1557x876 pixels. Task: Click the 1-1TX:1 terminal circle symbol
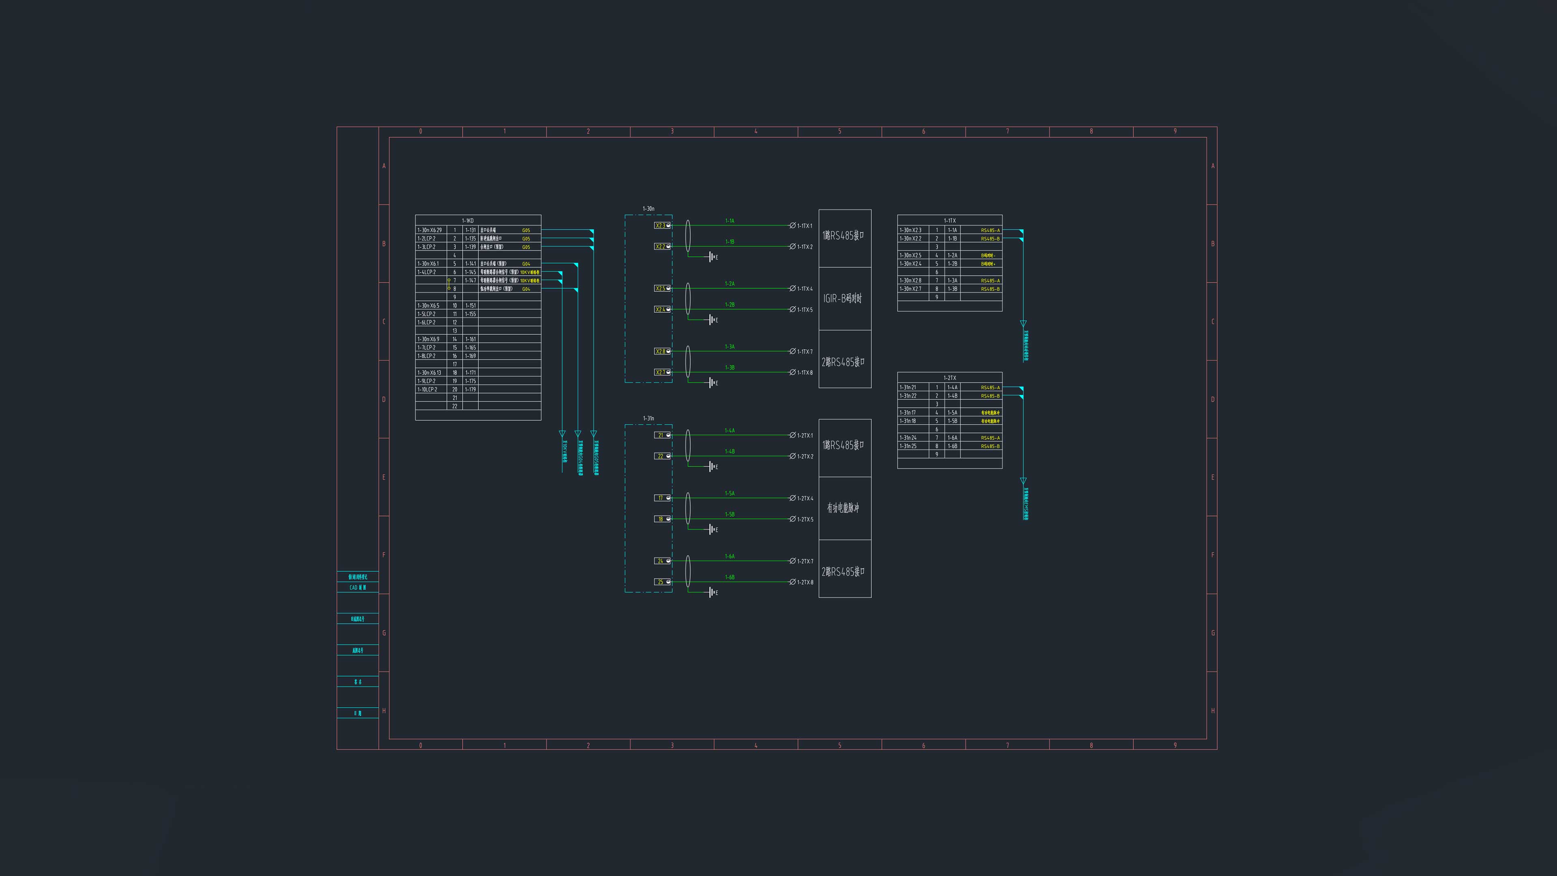792,225
